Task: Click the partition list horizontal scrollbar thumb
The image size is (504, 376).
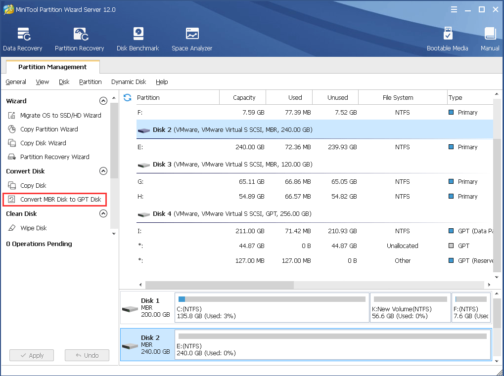Action: tap(220, 285)
